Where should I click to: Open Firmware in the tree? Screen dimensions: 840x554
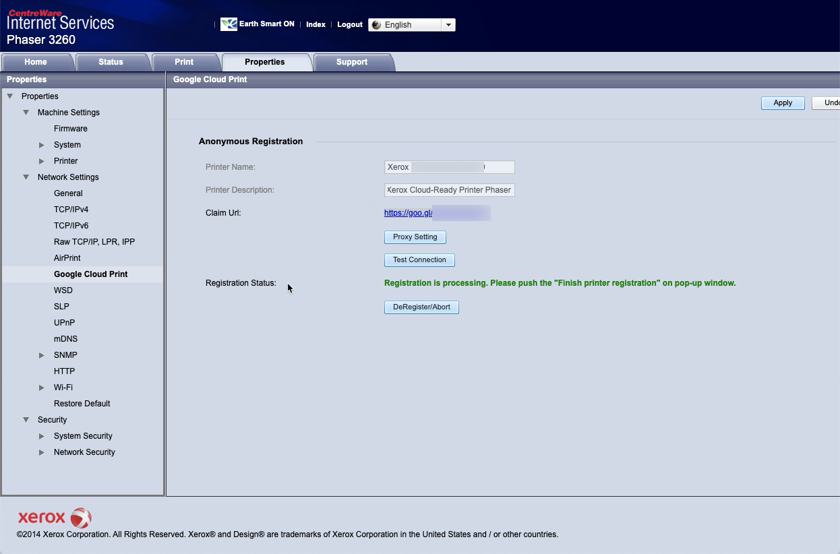click(x=71, y=129)
